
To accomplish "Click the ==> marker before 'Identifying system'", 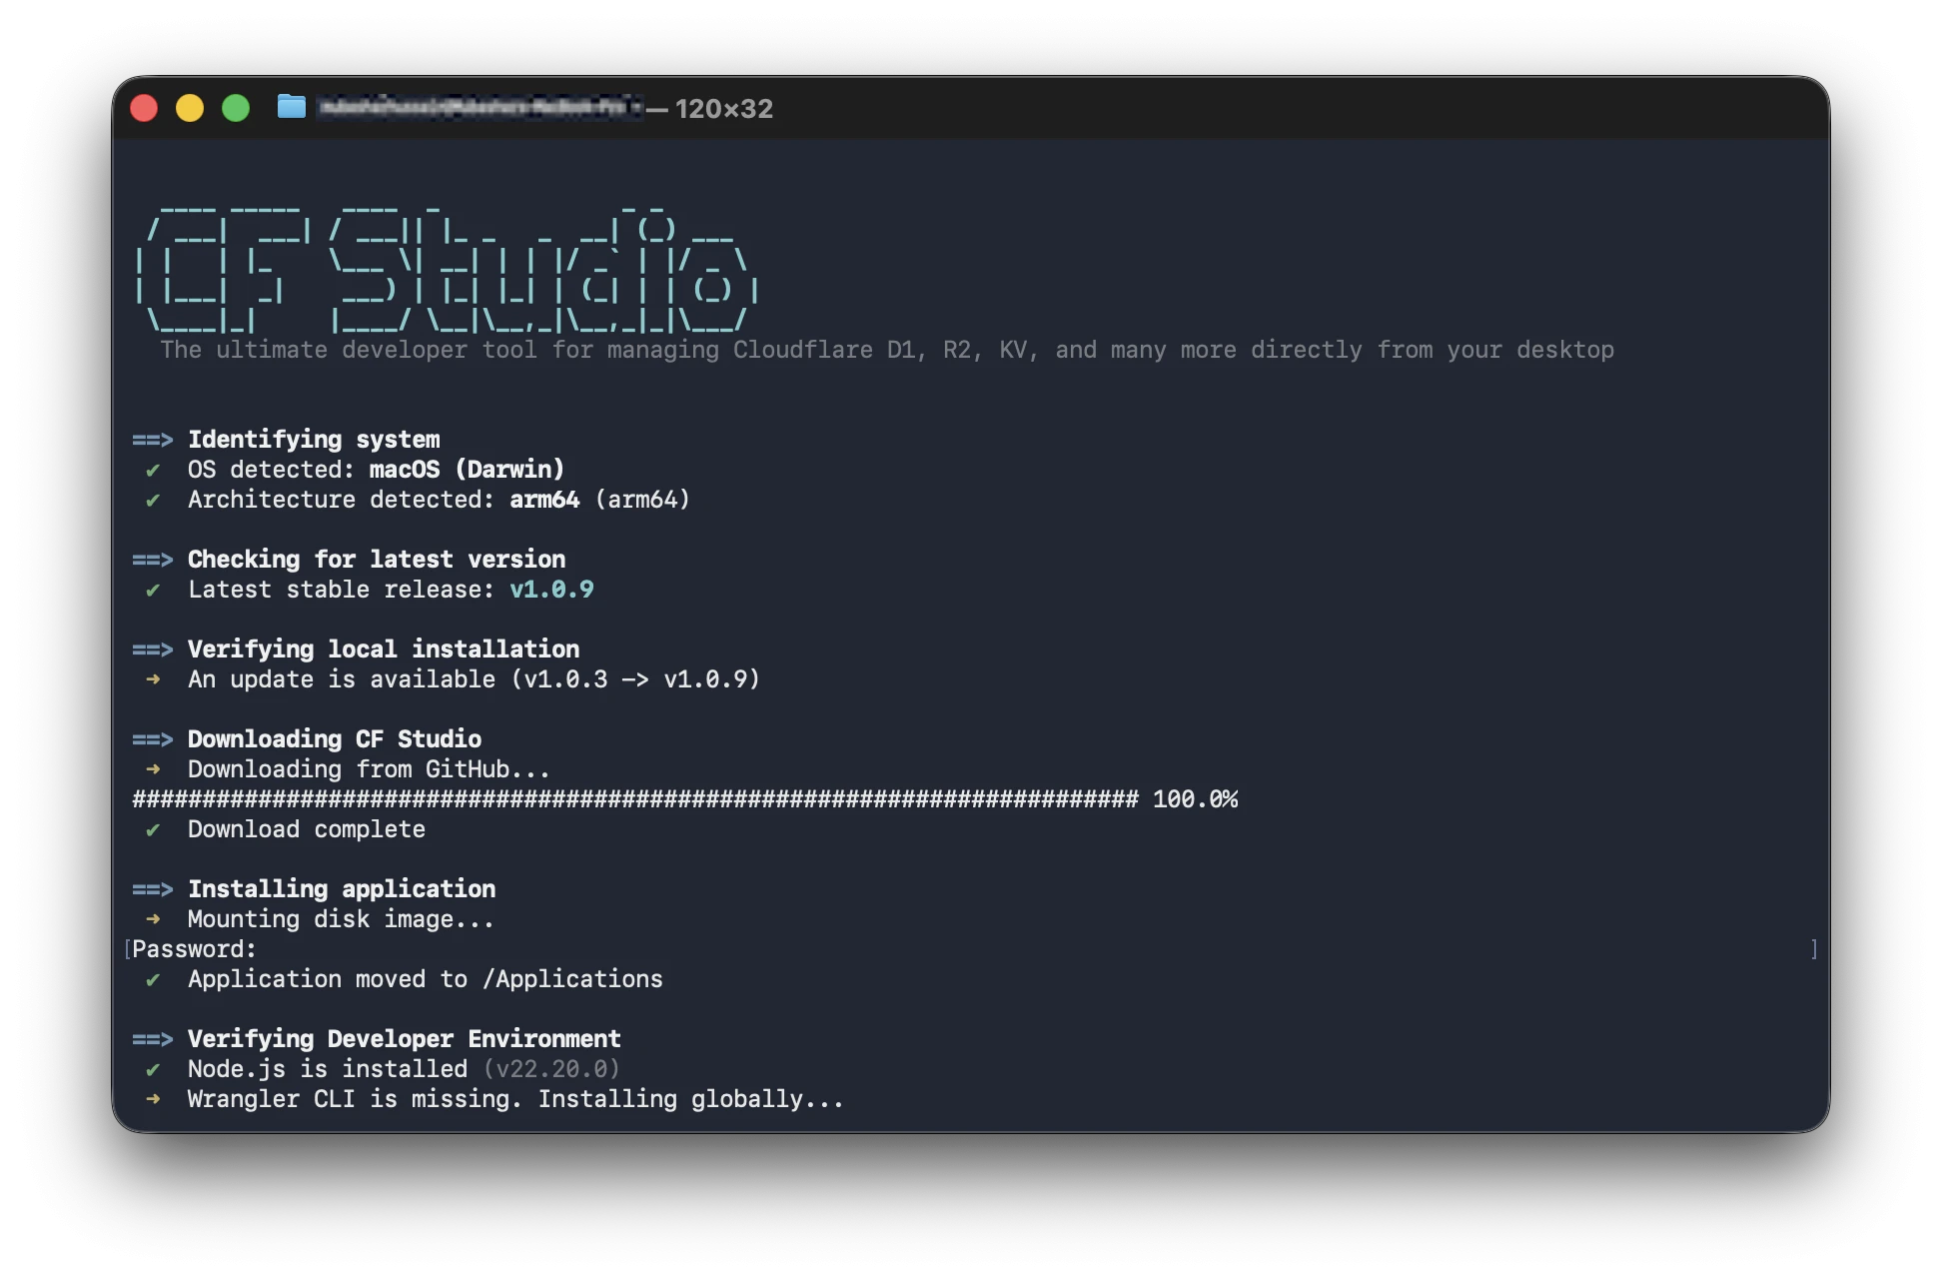I will [153, 440].
